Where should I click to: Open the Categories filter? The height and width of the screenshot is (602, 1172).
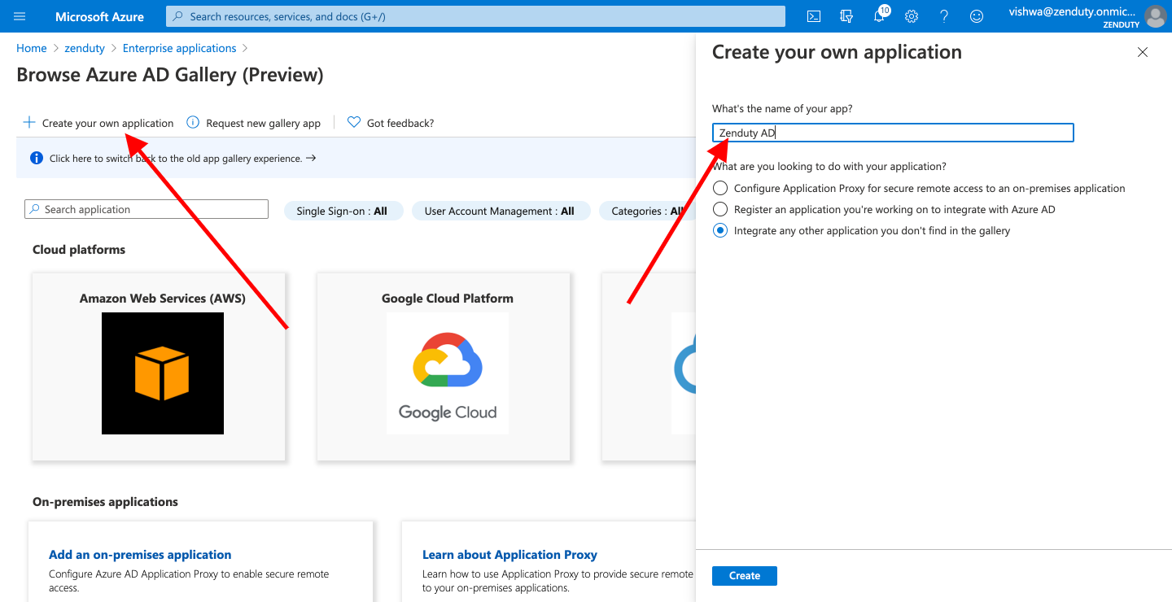point(647,211)
